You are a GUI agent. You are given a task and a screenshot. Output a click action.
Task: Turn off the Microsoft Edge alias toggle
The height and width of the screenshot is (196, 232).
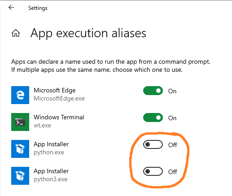tap(153, 91)
